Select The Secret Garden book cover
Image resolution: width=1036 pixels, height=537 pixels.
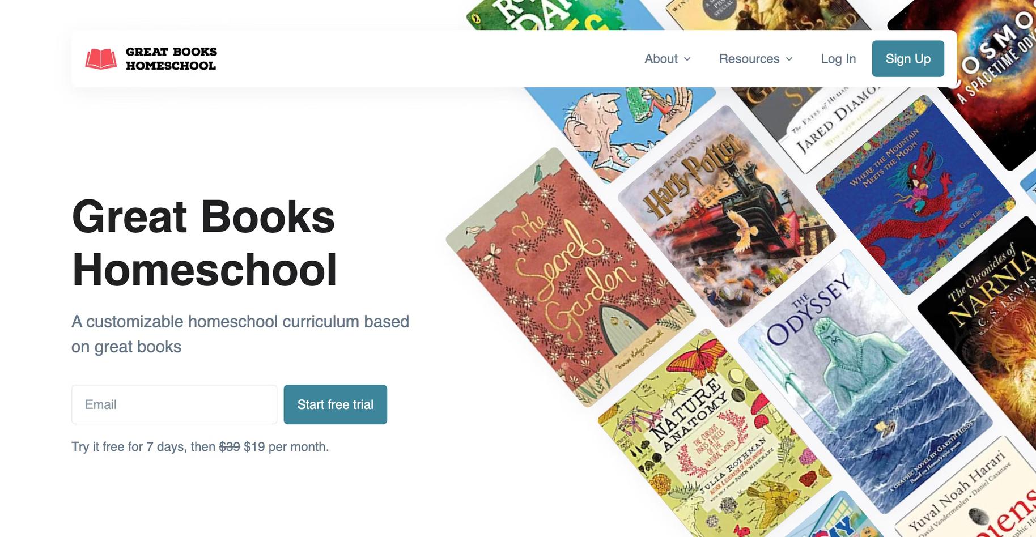coord(571,278)
